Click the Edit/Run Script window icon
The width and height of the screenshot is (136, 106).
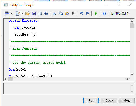tap(5, 5)
